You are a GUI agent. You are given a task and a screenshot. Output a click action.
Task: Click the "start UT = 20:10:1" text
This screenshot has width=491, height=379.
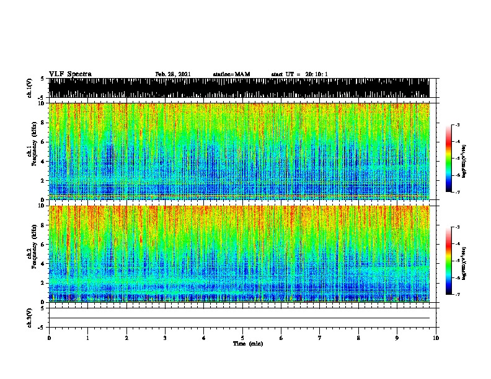pyautogui.click(x=299, y=74)
